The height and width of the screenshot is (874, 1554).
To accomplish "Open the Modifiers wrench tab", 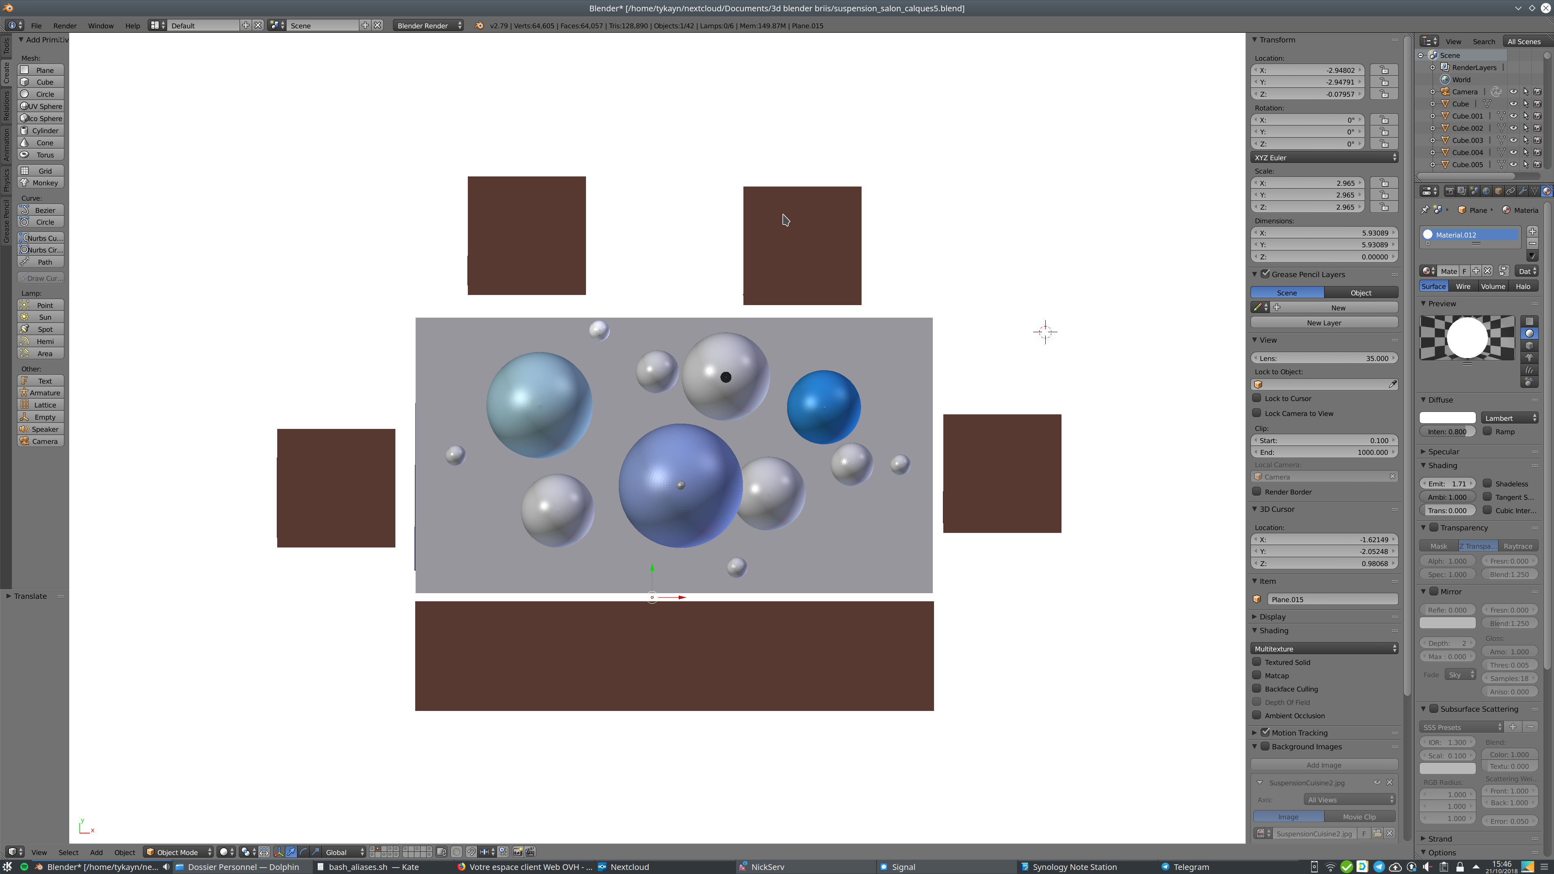I will click(x=1522, y=191).
